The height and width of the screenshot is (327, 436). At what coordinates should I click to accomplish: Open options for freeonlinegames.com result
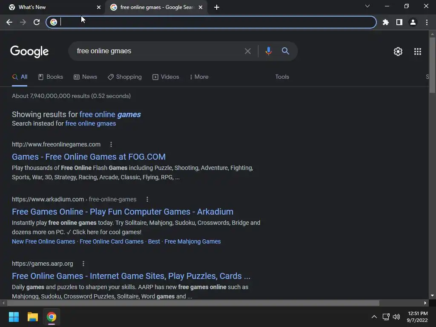[x=111, y=144]
